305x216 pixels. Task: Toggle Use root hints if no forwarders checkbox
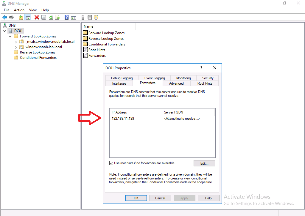pyautogui.click(x=111, y=163)
